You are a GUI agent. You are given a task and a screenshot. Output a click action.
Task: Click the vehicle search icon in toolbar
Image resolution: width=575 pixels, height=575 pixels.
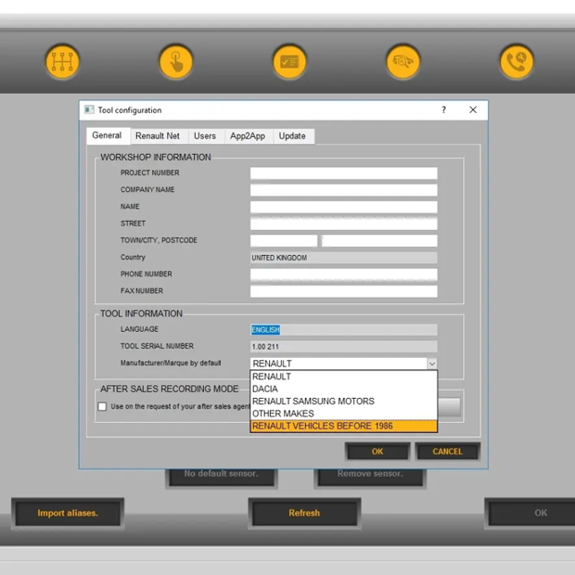click(403, 61)
